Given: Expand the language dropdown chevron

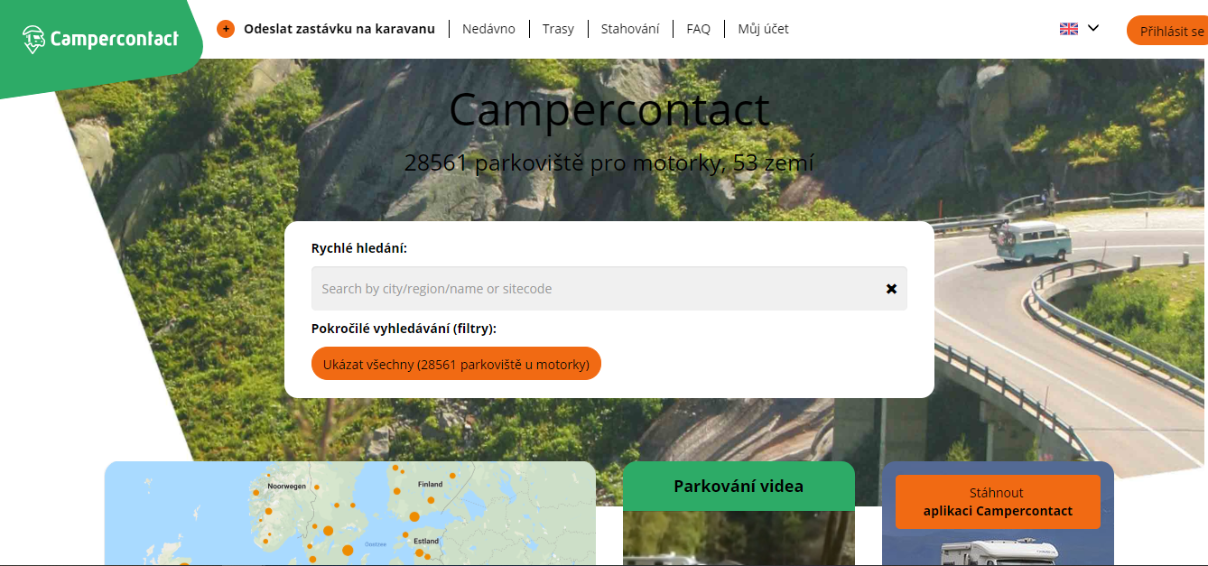Looking at the screenshot, I should point(1093,28).
